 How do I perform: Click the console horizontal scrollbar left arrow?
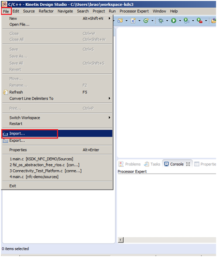tap(121, 240)
